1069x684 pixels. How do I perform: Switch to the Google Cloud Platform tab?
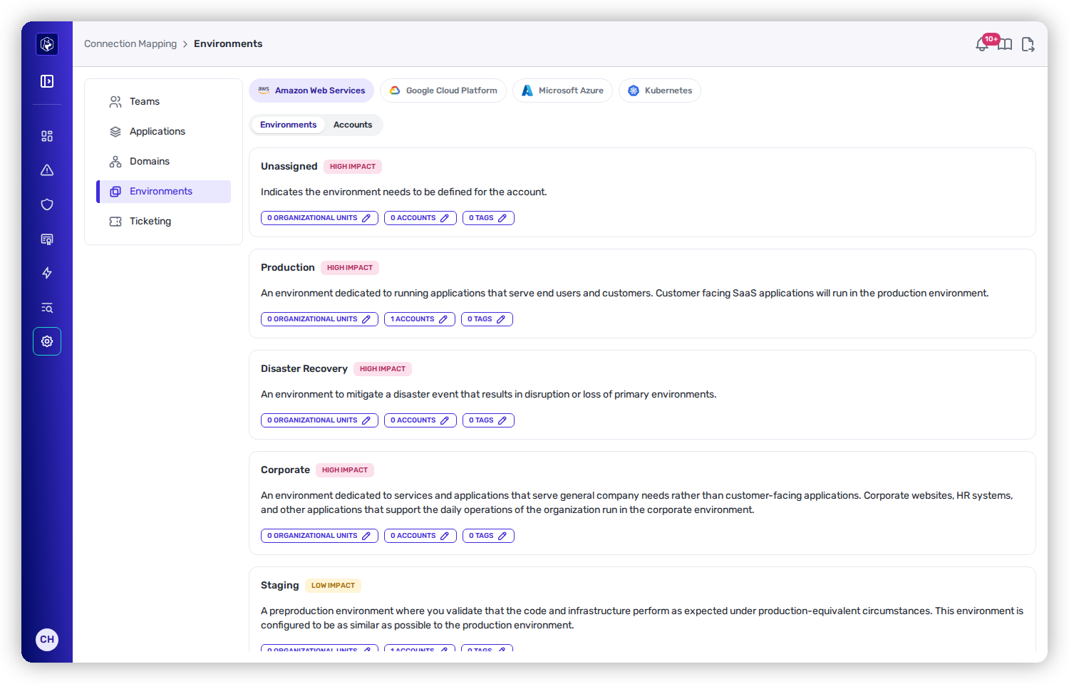click(x=443, y=90)
